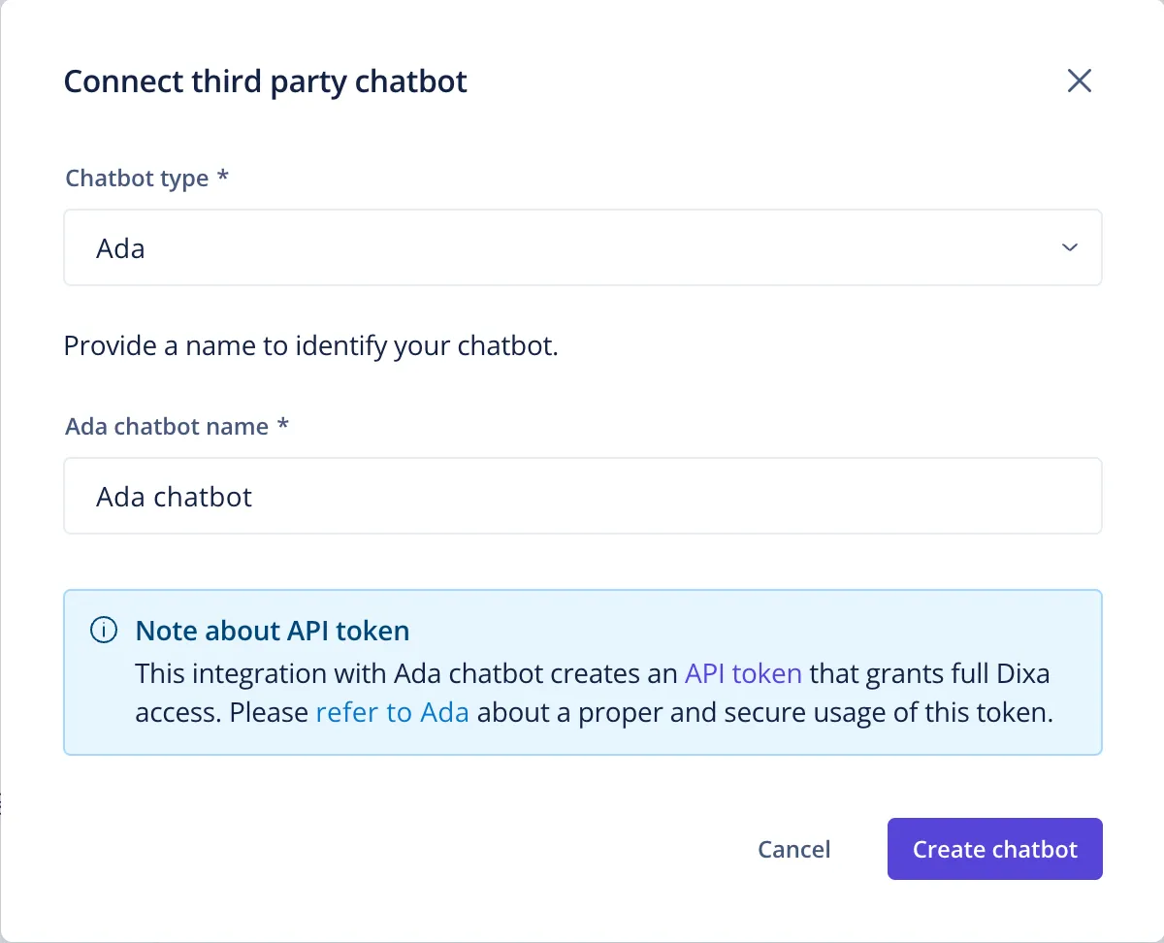This screenshot has height=943, width=1164.
Task: Open the API token link
Action: pos(743,673)
